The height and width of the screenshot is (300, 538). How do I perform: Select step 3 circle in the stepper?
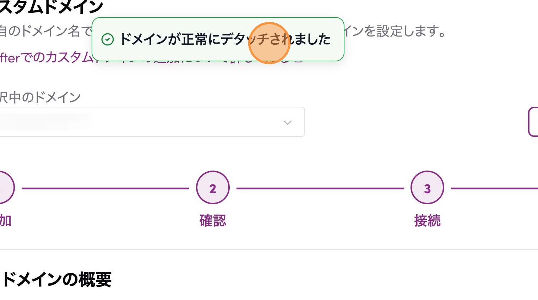(427, 188)
